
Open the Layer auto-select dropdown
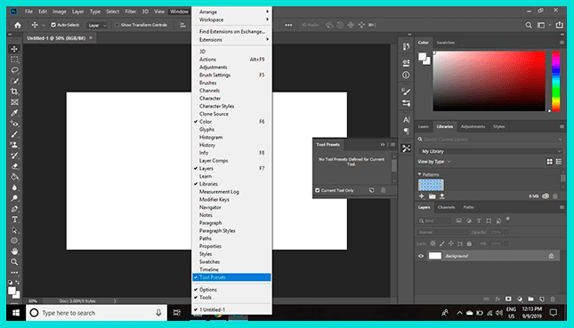(97, 25)
